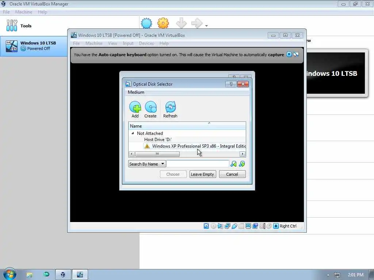Click the Choose button
This screenshot has width=374, height=280.
point(173,174)
